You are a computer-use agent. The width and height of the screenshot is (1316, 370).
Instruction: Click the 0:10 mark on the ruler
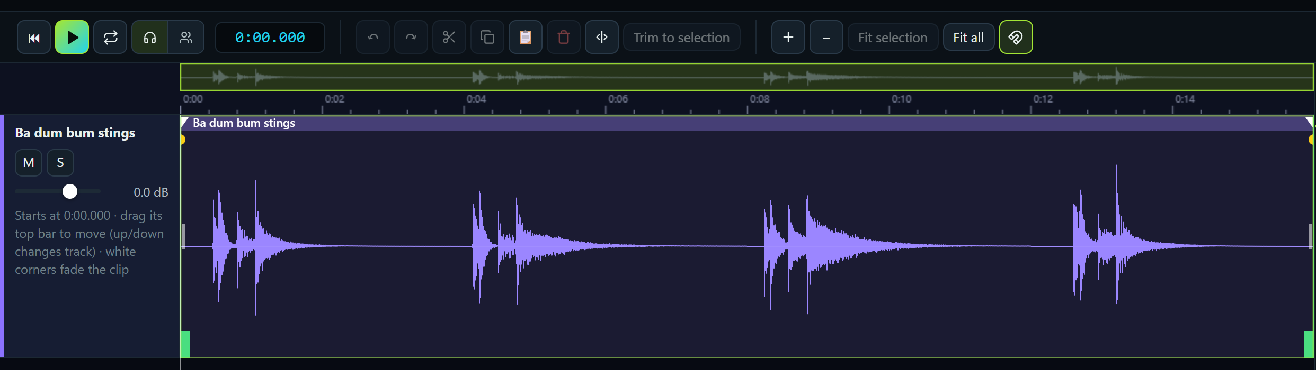click(x=901, y=99)
